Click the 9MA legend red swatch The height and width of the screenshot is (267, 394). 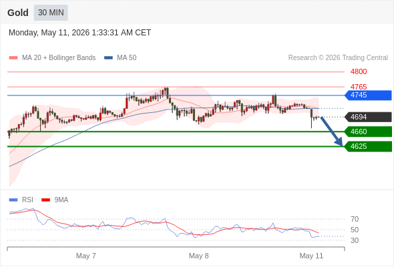click(x=45, y=200)
